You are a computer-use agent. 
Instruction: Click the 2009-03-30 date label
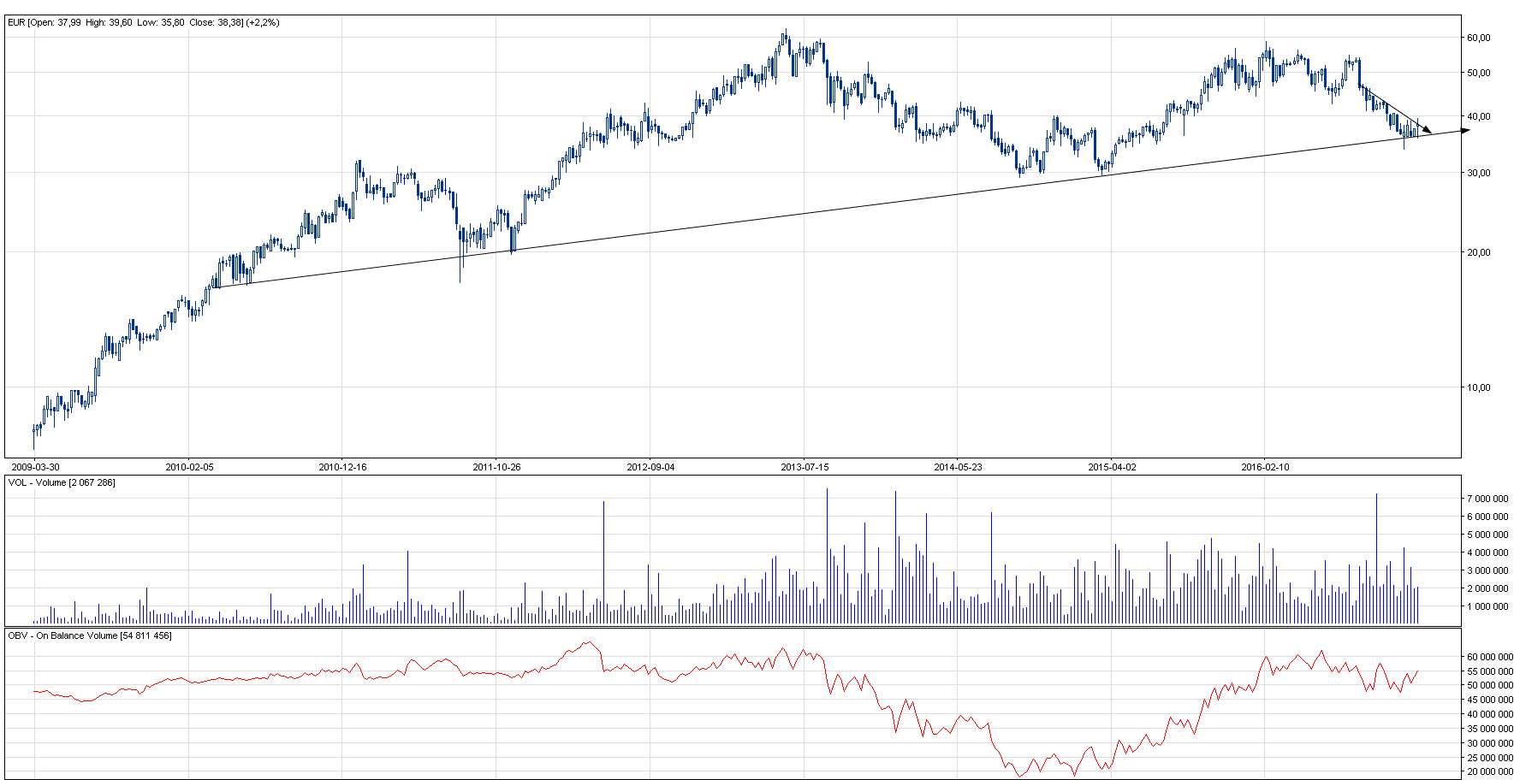(35, 467)
